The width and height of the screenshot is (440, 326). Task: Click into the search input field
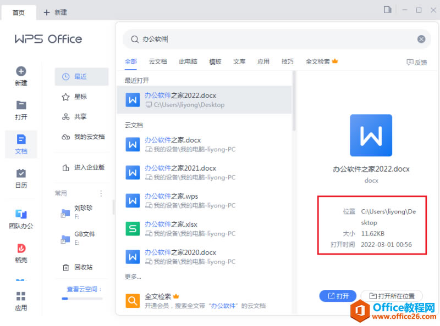pos(275,39)
